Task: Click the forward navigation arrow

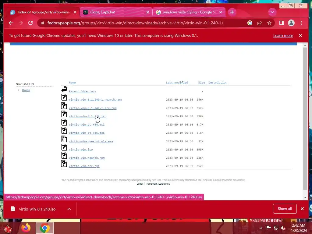Action: tap(21, 23)
